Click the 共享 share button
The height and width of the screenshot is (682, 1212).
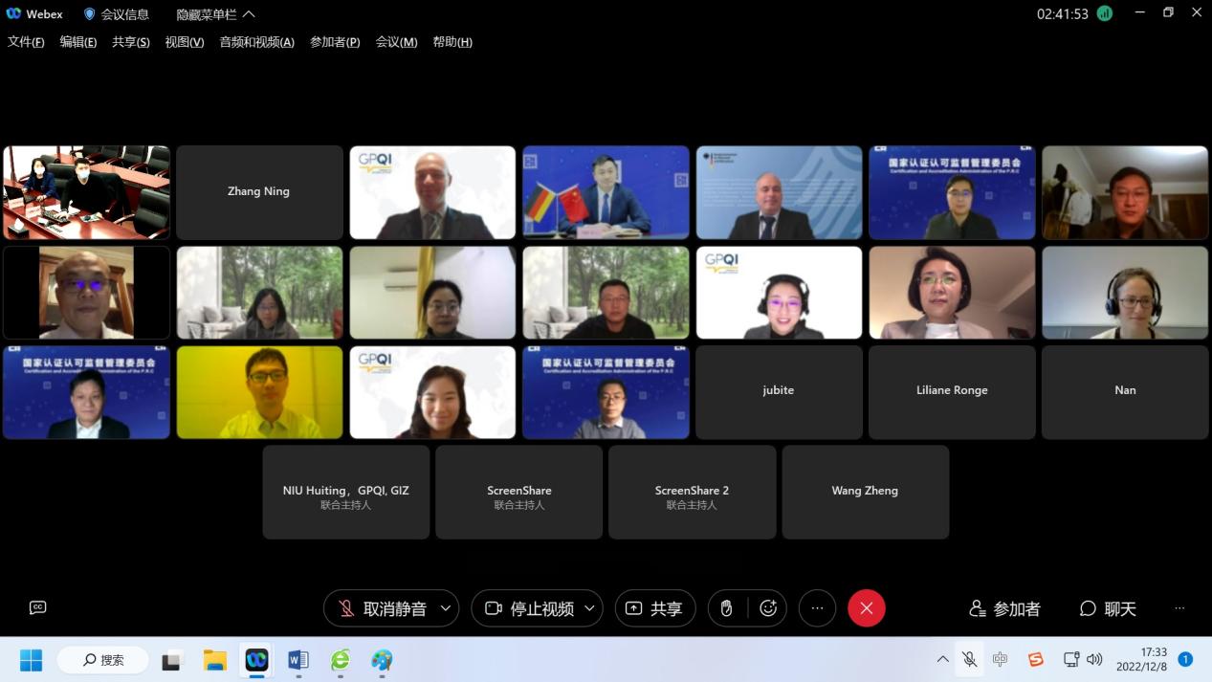(655, 608)
